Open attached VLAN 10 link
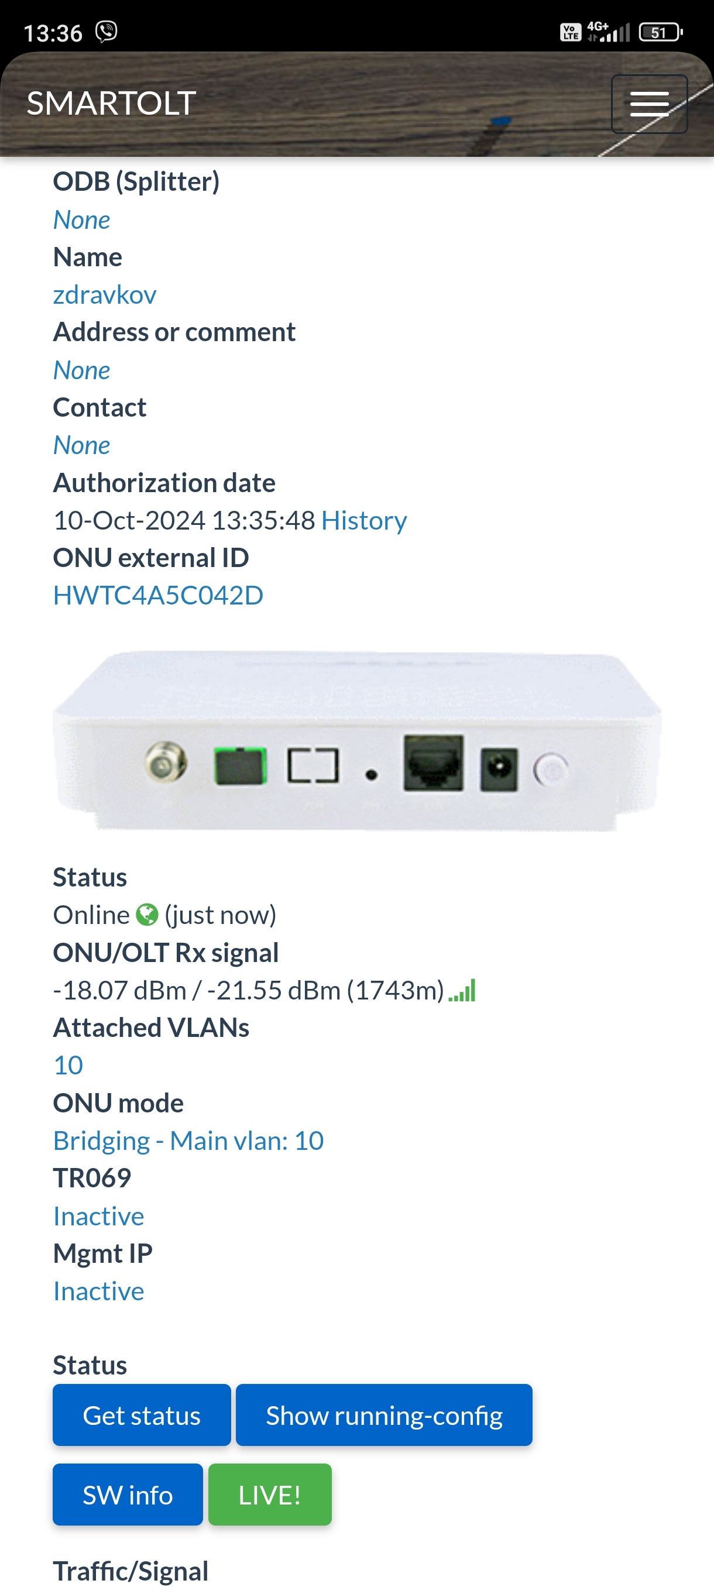The height and width of the screenshot is (1587, 714). coord(68,1065)
